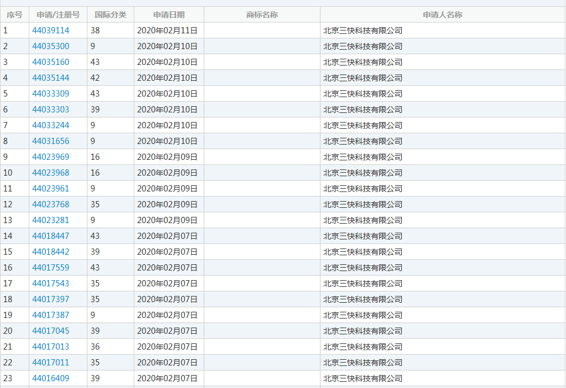Screen dimensions: 566x388
Task: Click sequence number 6
Action: pyautogui.click(x=6, y=110)
